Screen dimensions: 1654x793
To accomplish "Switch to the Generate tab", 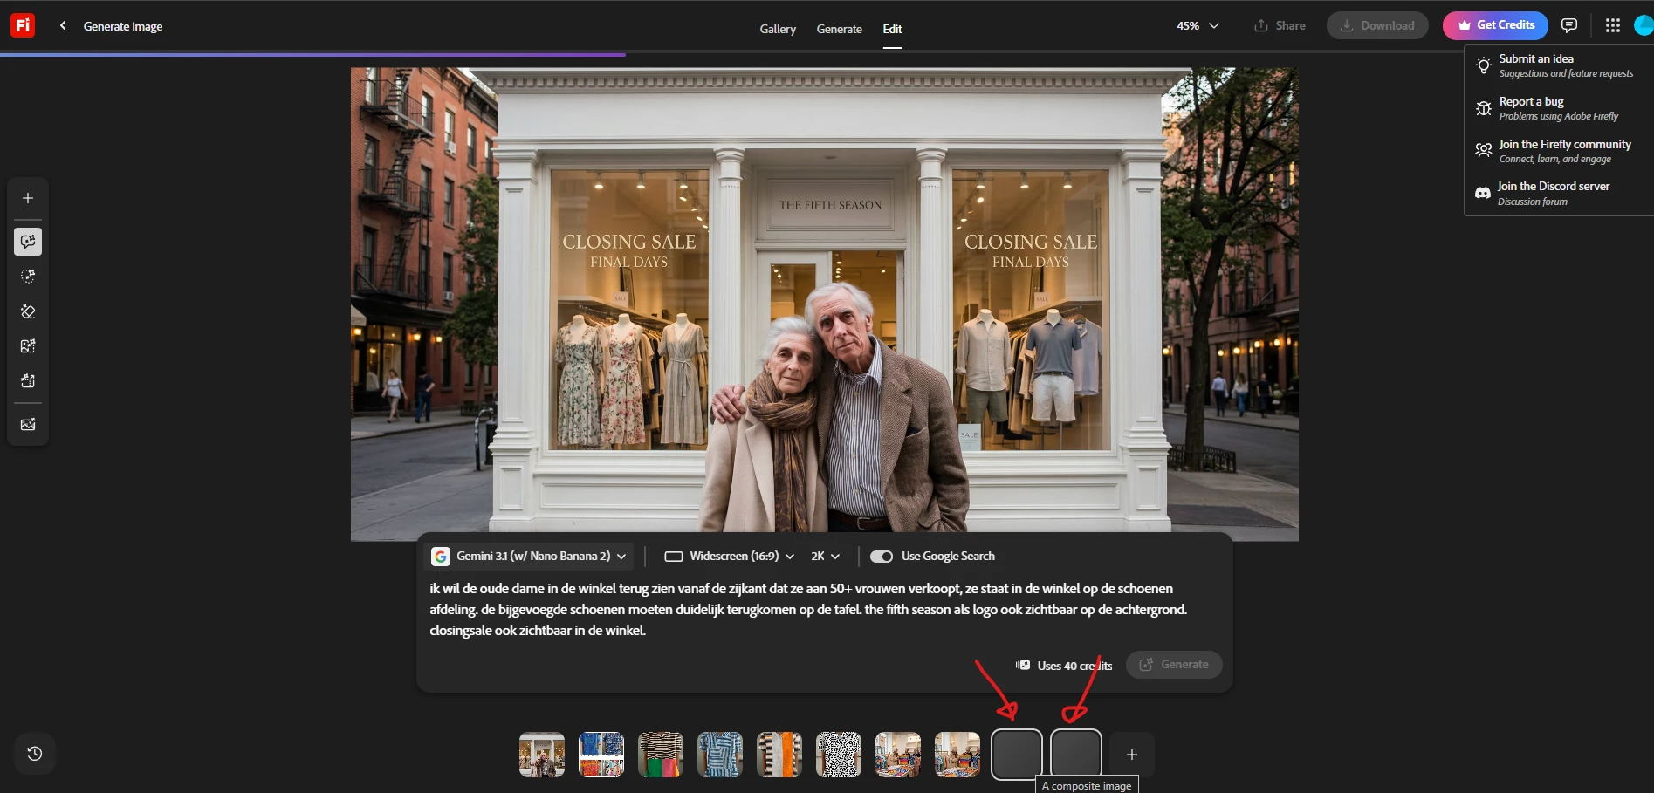I will tap(840, 29).
